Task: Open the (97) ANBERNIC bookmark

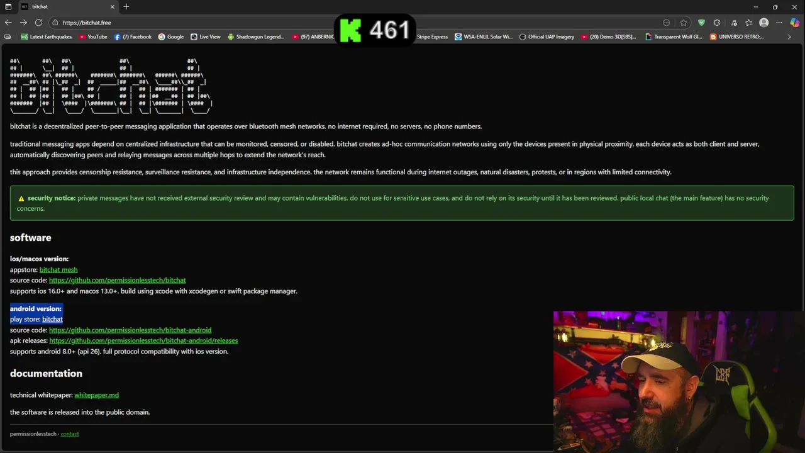Action: (x=313, y=36)
